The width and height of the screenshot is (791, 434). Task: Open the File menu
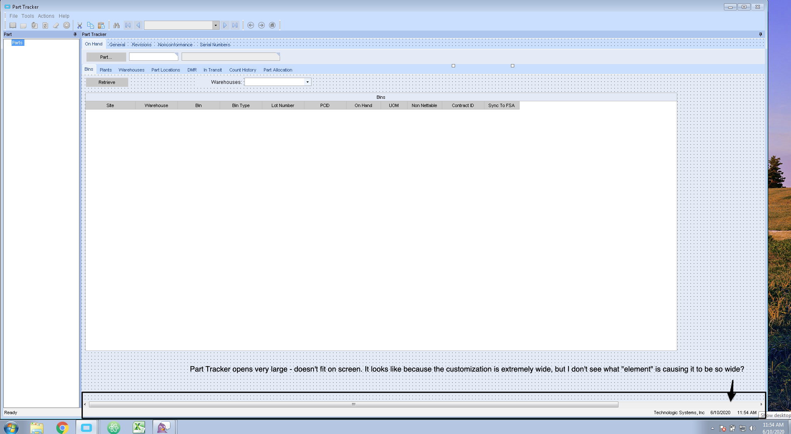(x=14, y=16)
